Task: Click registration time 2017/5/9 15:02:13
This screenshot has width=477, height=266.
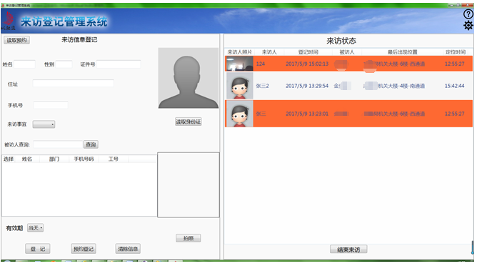Action: click(x=307, y=64)
